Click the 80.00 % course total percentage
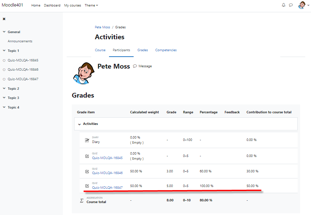This screenshot has width=311, height=215. [206, 200]
